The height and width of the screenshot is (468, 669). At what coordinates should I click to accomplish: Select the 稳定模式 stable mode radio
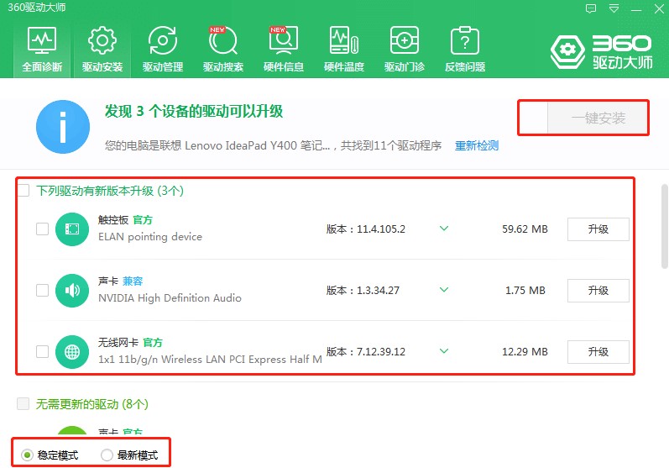pyautogui.click(x=28, y=455)
